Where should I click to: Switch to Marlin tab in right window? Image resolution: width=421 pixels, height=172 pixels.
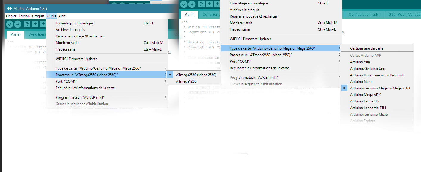tap(189, 15)
